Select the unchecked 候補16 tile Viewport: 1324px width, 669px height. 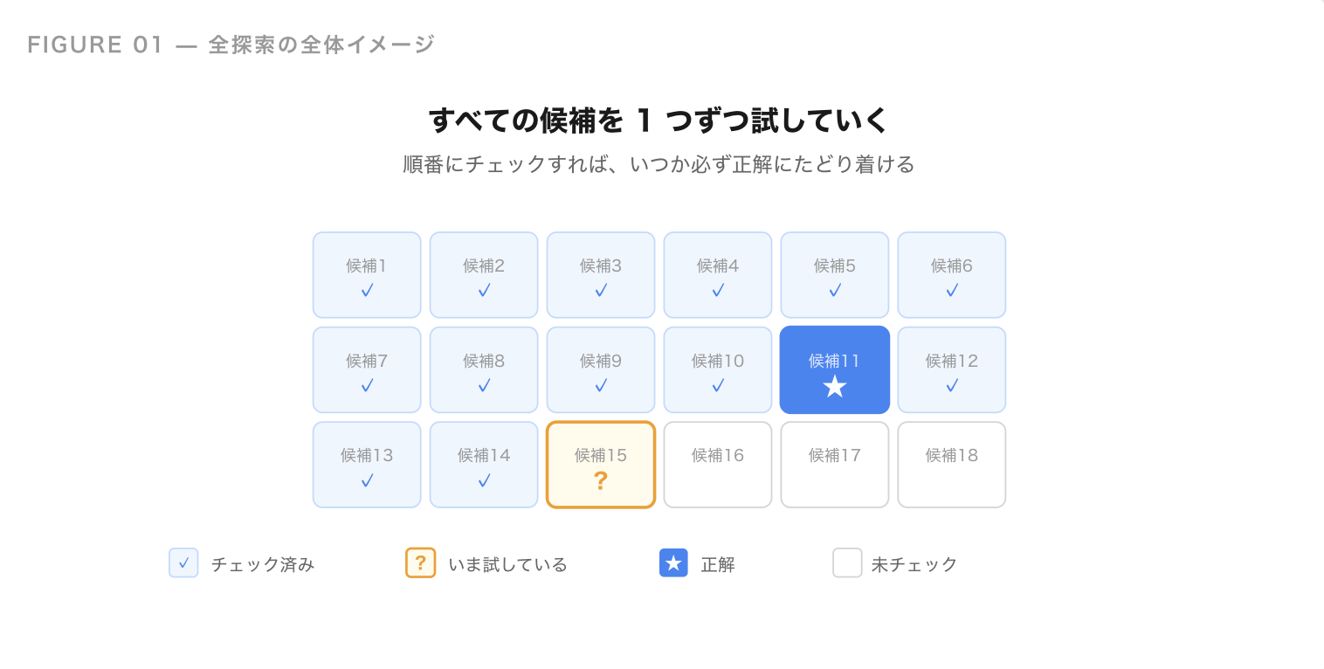click(x=718, y=465)
